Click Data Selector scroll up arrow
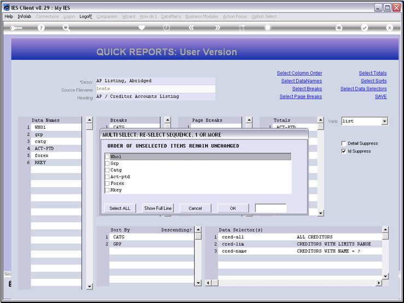 pos(385,229)
